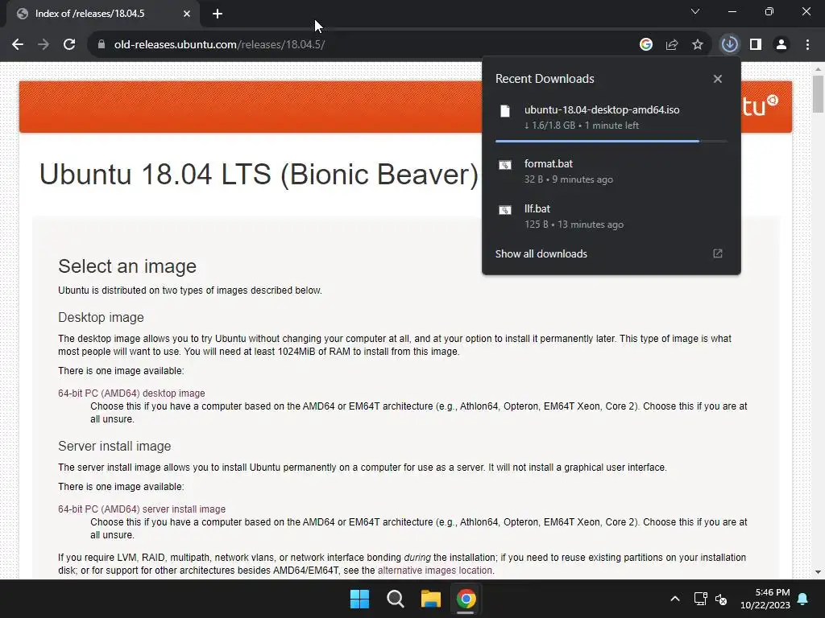Click the muted volume tray icon
Screen dimensions: 825x618
click(x=721, y=599)
